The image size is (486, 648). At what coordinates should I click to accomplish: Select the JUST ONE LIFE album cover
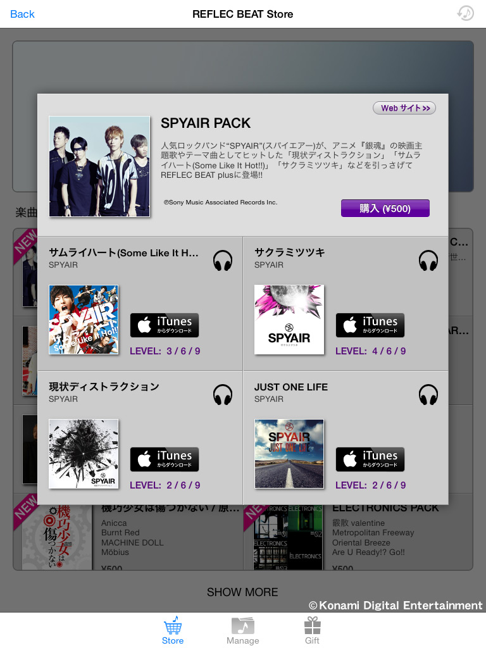(289, 454)
